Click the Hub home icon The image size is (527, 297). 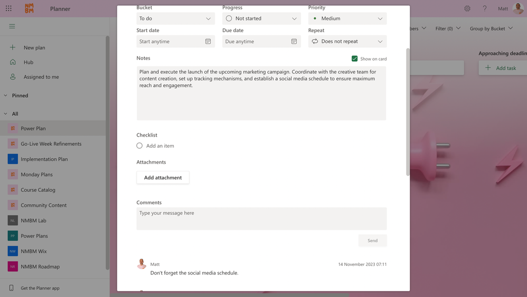pyautogui.click(x=13, y=62)
